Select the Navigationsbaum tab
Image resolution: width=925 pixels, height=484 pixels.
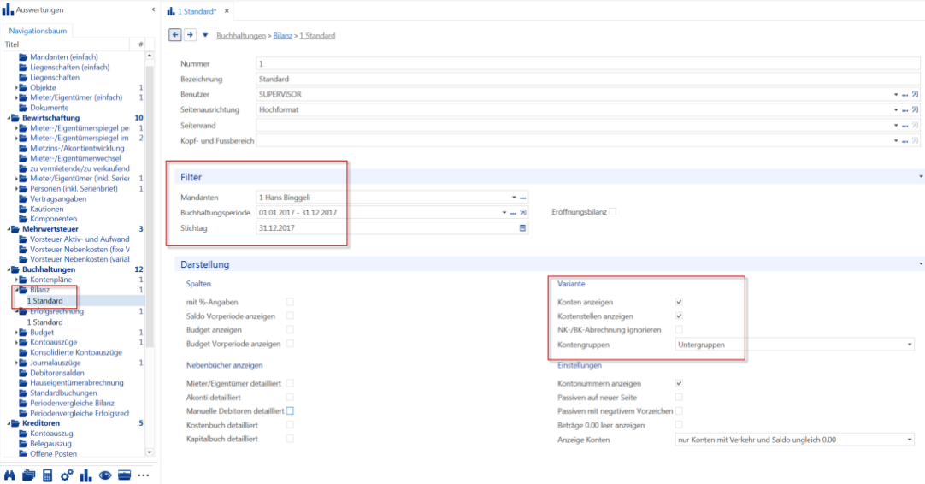coord(38,31)
